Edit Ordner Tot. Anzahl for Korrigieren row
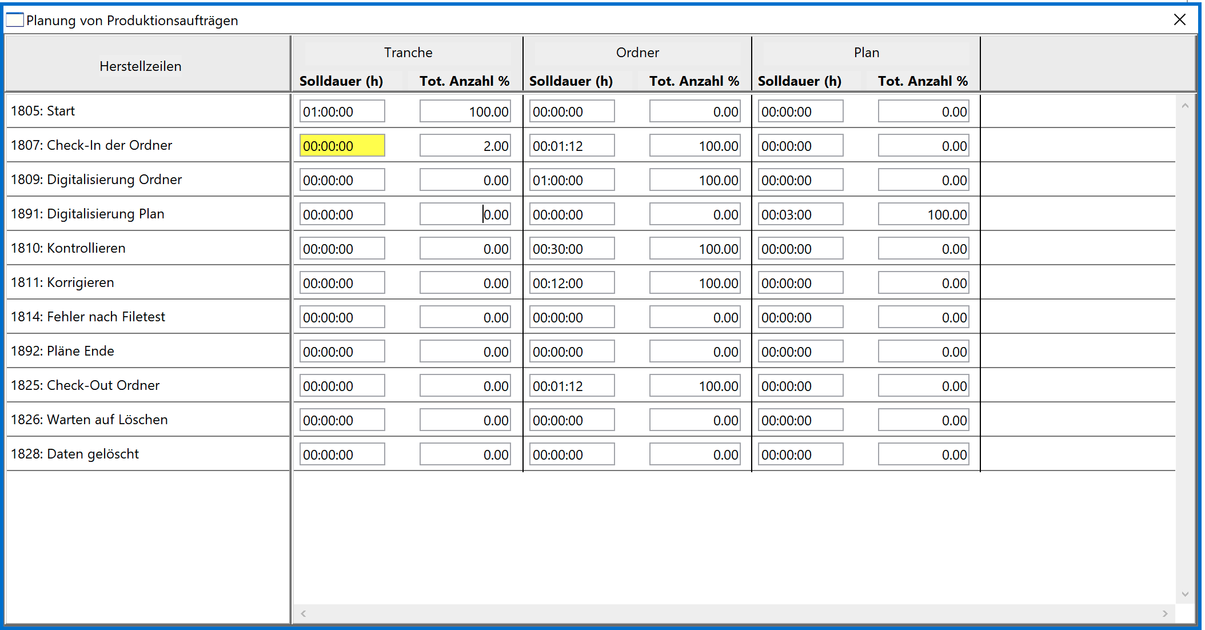Viewport: 1205px width, 630px height. tap(695, 283)
